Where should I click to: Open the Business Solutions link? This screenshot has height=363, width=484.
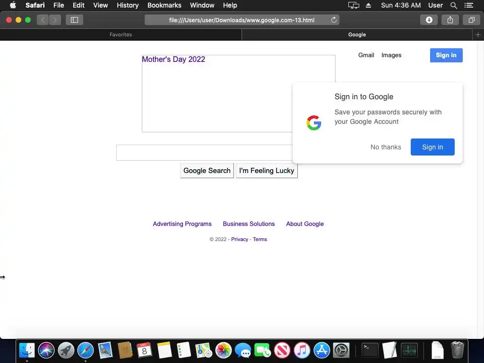(x=249, y=224)
